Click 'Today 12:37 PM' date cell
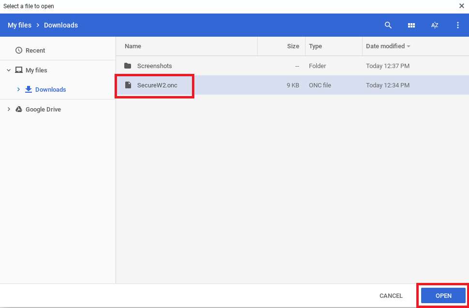Image resolution: width=469 pixels, height=308 pixels. click(388, 66)
